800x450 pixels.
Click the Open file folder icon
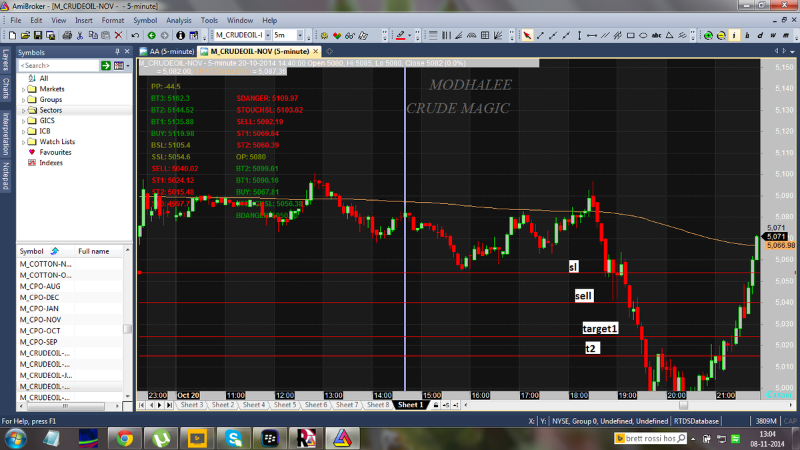click(25, 35)
